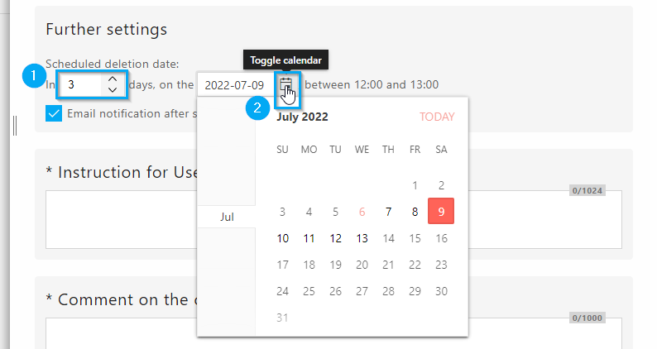
Task: Click the days number input field
Action: (x=80, y=84)
